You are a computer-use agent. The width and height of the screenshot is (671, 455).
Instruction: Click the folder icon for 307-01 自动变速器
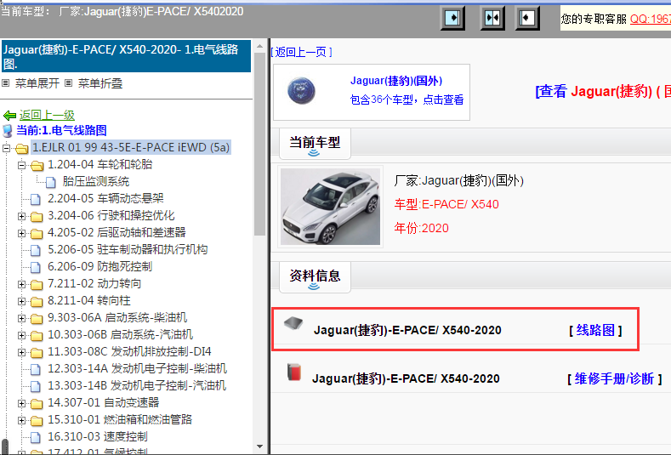[37, 403]
